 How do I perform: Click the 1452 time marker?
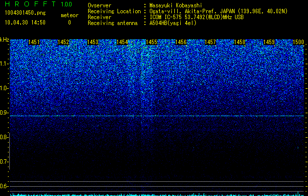[64, 42]
